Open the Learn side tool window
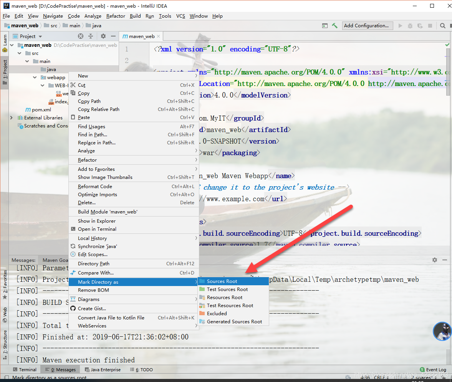The image size is (452, 382). [5, 43]
